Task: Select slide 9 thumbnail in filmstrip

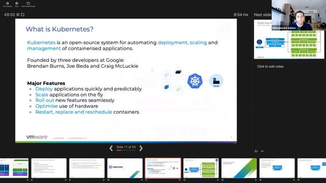Action: coord(87,168)
